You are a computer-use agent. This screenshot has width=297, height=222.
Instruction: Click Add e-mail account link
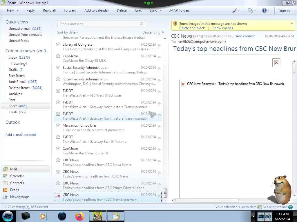21,135
